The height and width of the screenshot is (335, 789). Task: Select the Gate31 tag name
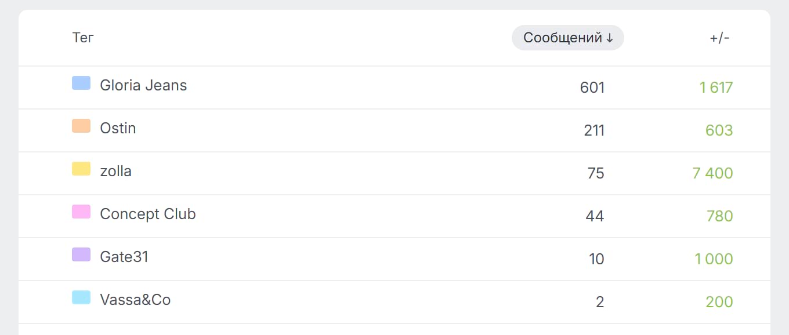[124, 257]
